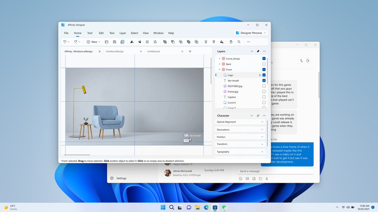
Task: Activate the Vector Flood Fill tool icon
Action: (x=221, y=41)
